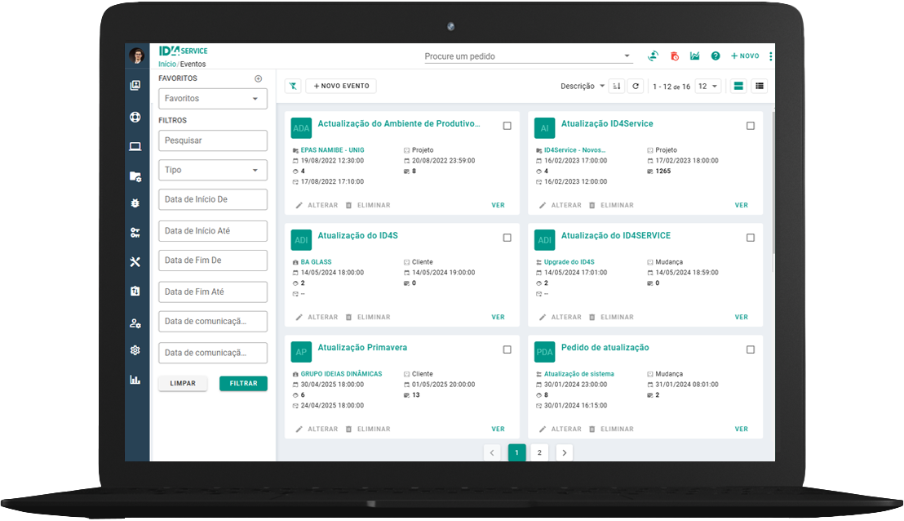
Task: Open the laptop assets sidebar icon
Action: click(x=135, y=146)
